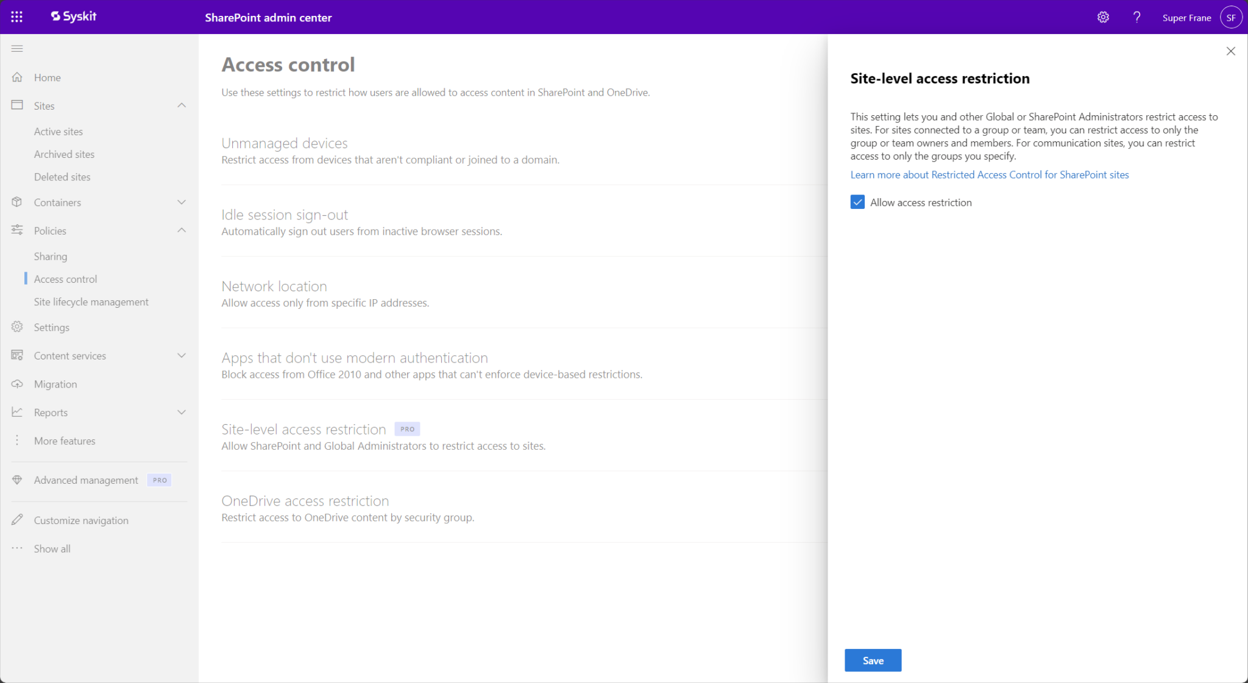The width and height of the screenshot is (1248, 683).
Task: Open the Active sites page
Action: [58, 131]
